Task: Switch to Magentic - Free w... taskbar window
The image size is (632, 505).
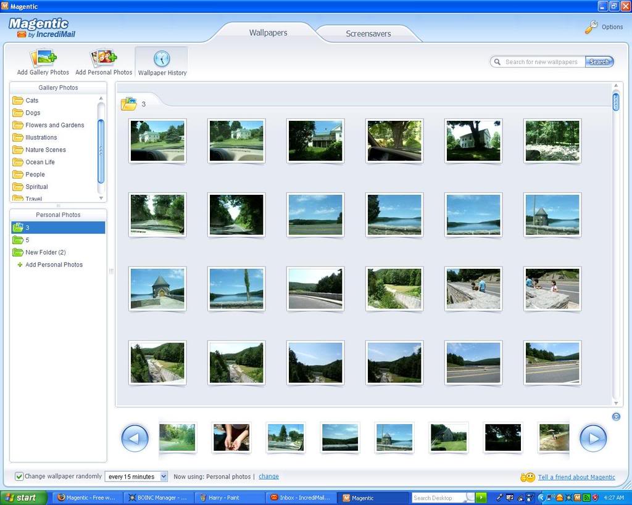Action: pos(86,498)
